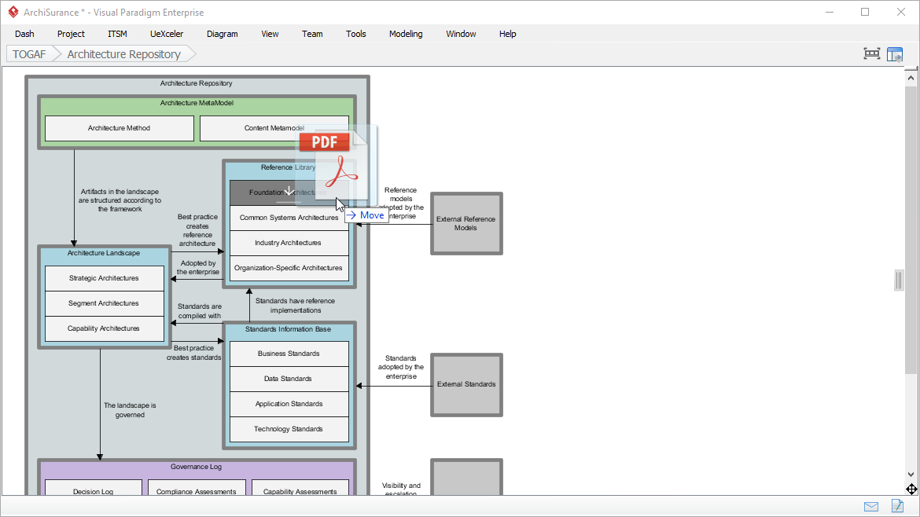Open the ITSM menu
Screen dimensions: 920x517
[x=117, y=34]
